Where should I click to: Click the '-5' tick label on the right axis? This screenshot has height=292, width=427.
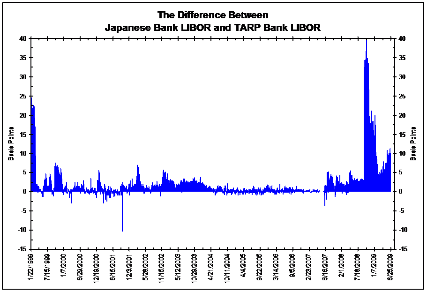(x=402, y=210)
